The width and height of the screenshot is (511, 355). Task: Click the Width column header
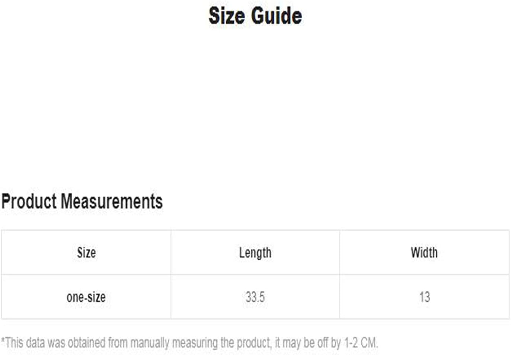tap(424, 253)
